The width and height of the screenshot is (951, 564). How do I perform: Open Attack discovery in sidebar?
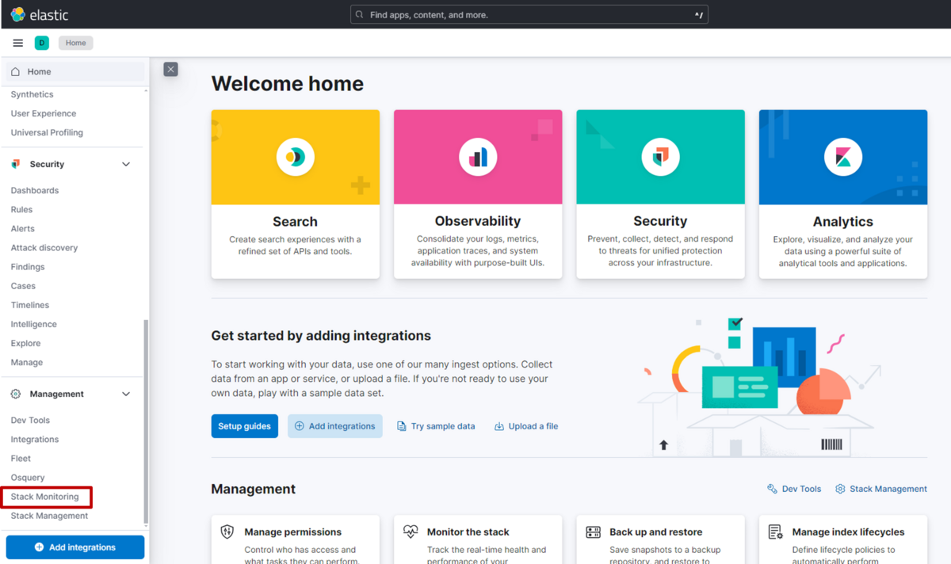[x=44, y=247]
